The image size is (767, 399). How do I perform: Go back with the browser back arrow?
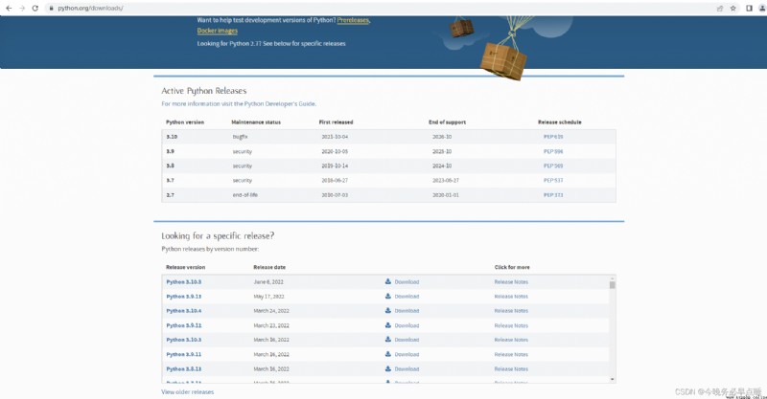tap(9, 9)
